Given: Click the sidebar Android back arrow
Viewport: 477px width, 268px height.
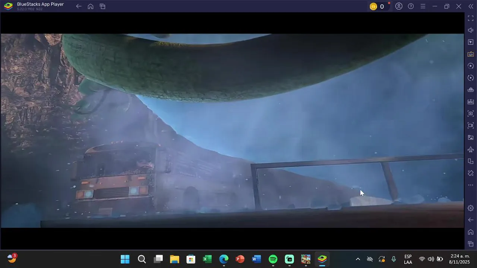Looking at the screenshot, I should [471, 220].
